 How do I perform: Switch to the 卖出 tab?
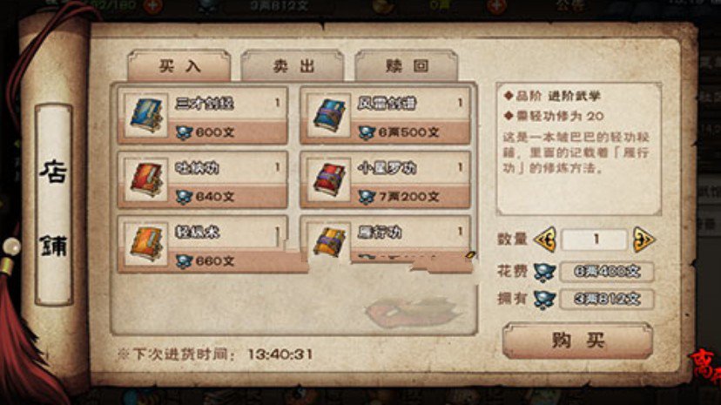point(293,65)
